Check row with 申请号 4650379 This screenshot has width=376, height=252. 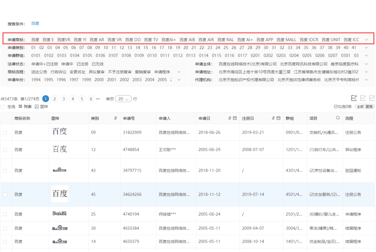[5, 241]
